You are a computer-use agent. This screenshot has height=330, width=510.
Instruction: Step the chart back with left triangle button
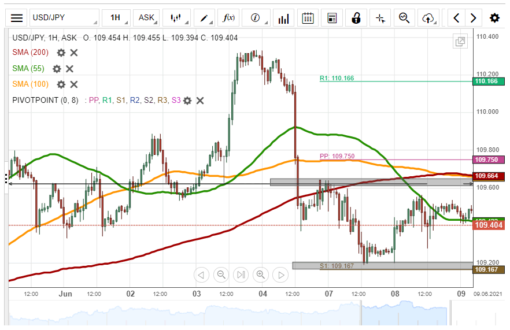(201, 275)
